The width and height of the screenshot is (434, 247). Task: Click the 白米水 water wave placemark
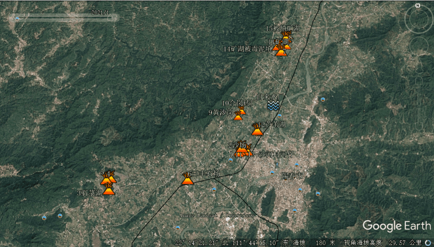(273, 106)
